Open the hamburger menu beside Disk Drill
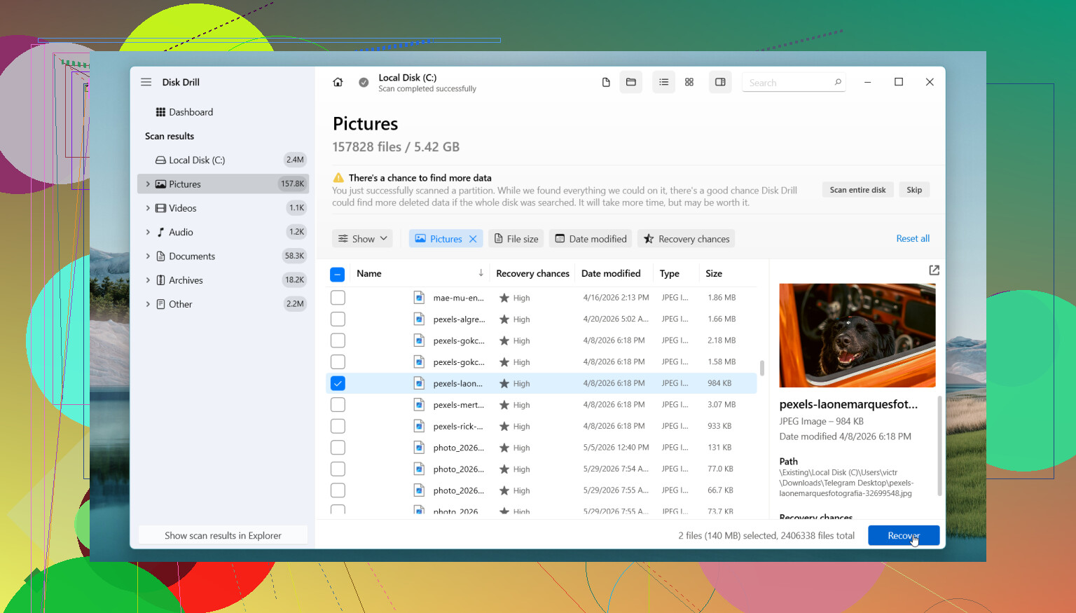The height and width of the screenshot is (613, 1076). [x=146, y=82]
